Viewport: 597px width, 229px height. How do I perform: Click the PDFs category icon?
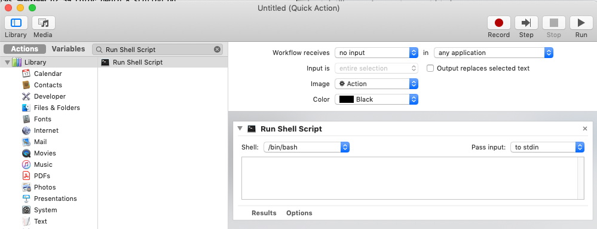pos(26,176)
